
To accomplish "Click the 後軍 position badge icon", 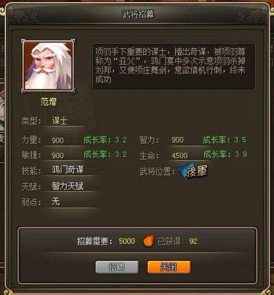I will pyautogui.click(x=192, y=171).
